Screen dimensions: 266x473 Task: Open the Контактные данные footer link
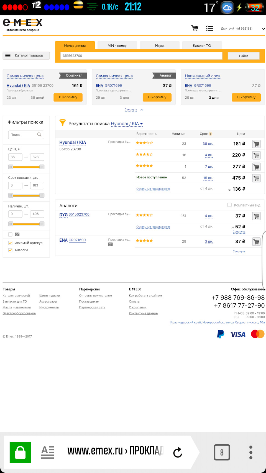point(143,313)
